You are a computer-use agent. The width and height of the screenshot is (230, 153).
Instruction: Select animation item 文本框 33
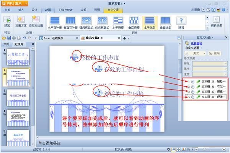[x=205, y=92]
